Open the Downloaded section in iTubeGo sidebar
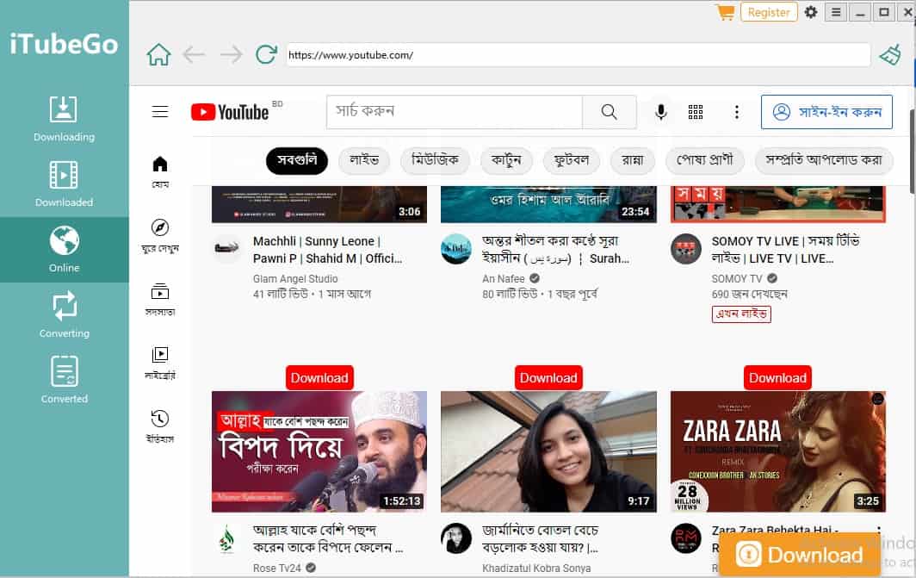 coord(64,184)
